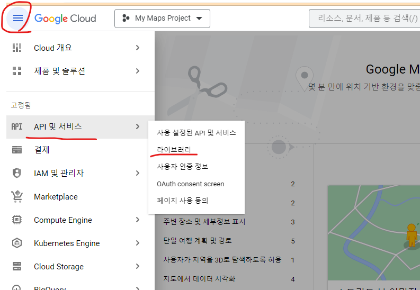Screen dimensions: 420x290
Task: Open the Cloud 개요 menu item
Action: tap(80, 48)
